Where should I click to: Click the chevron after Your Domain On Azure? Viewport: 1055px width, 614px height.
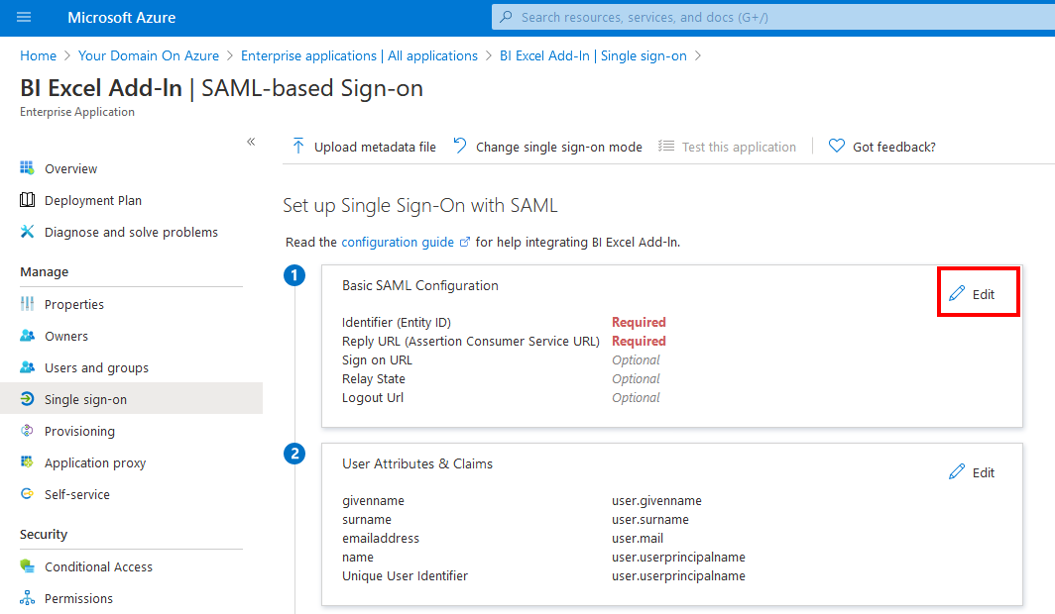[230, 55]
